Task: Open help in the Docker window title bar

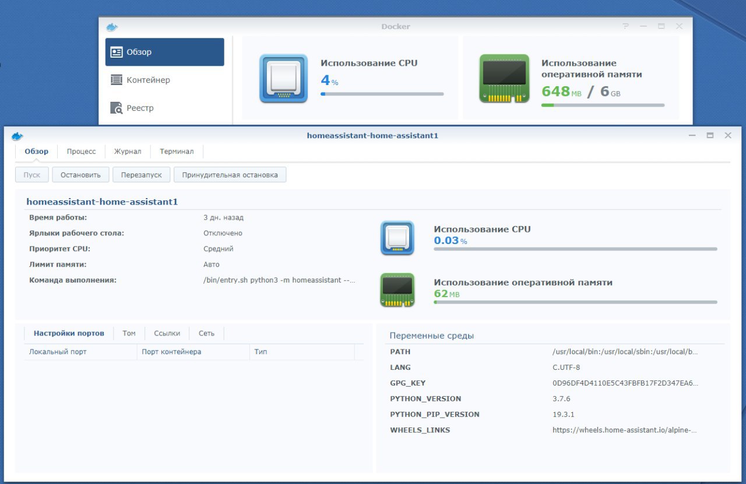Action: [x=625, y=26]
